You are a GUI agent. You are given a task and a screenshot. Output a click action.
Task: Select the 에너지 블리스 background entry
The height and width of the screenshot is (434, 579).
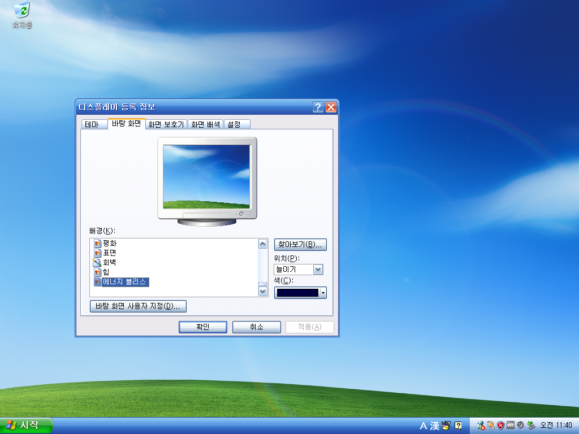[125, 282]
